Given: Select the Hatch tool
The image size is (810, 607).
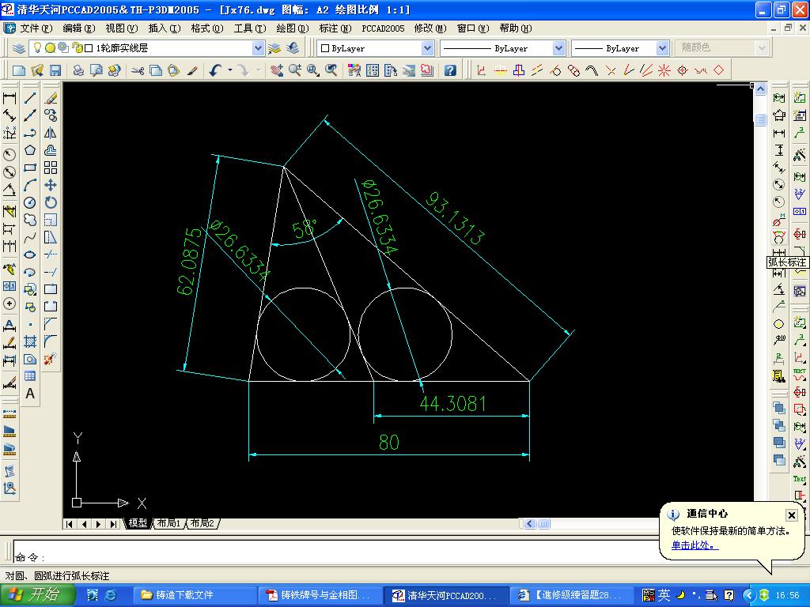Looking at the screenshot, I should coord(30,341).
